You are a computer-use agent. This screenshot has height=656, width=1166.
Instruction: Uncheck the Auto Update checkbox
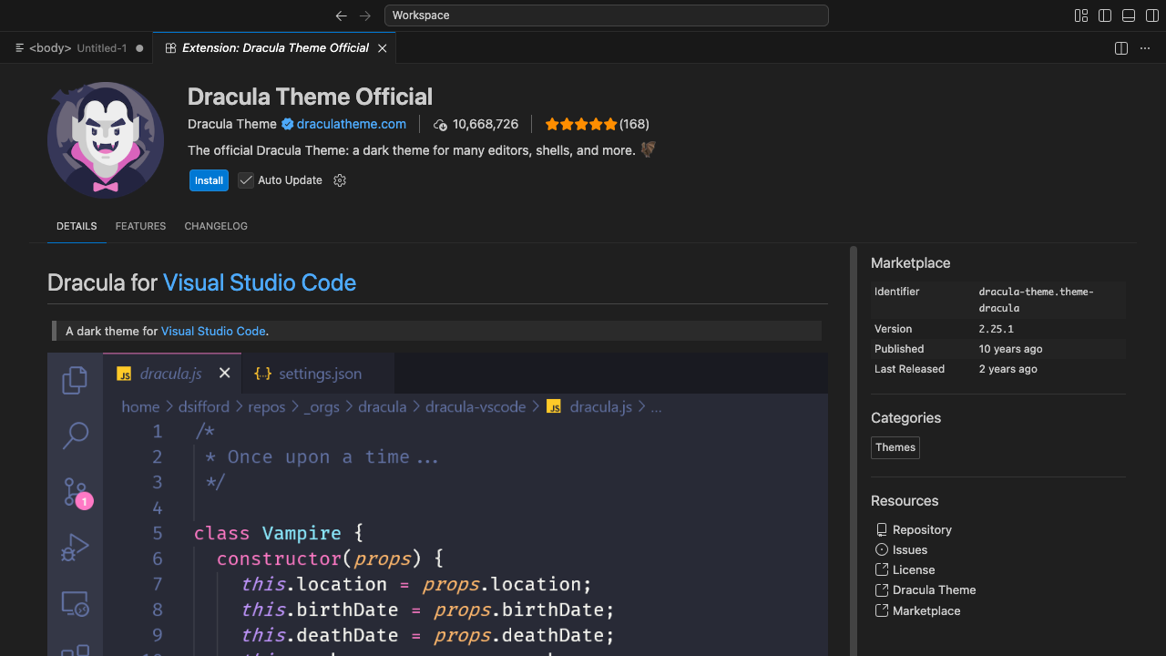(x=246, y=180)
